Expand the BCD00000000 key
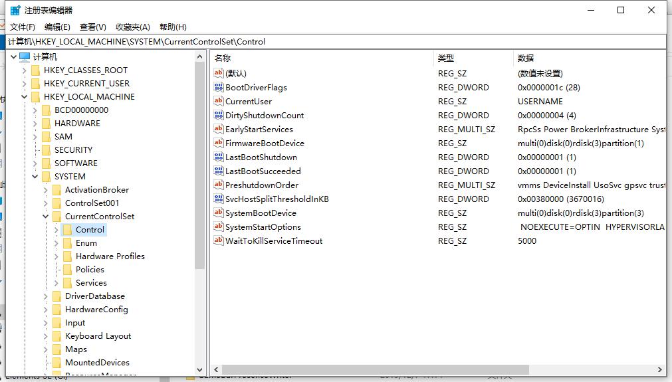Image resolution: width=672 pixels, height=382 pixels. [35, 110]
